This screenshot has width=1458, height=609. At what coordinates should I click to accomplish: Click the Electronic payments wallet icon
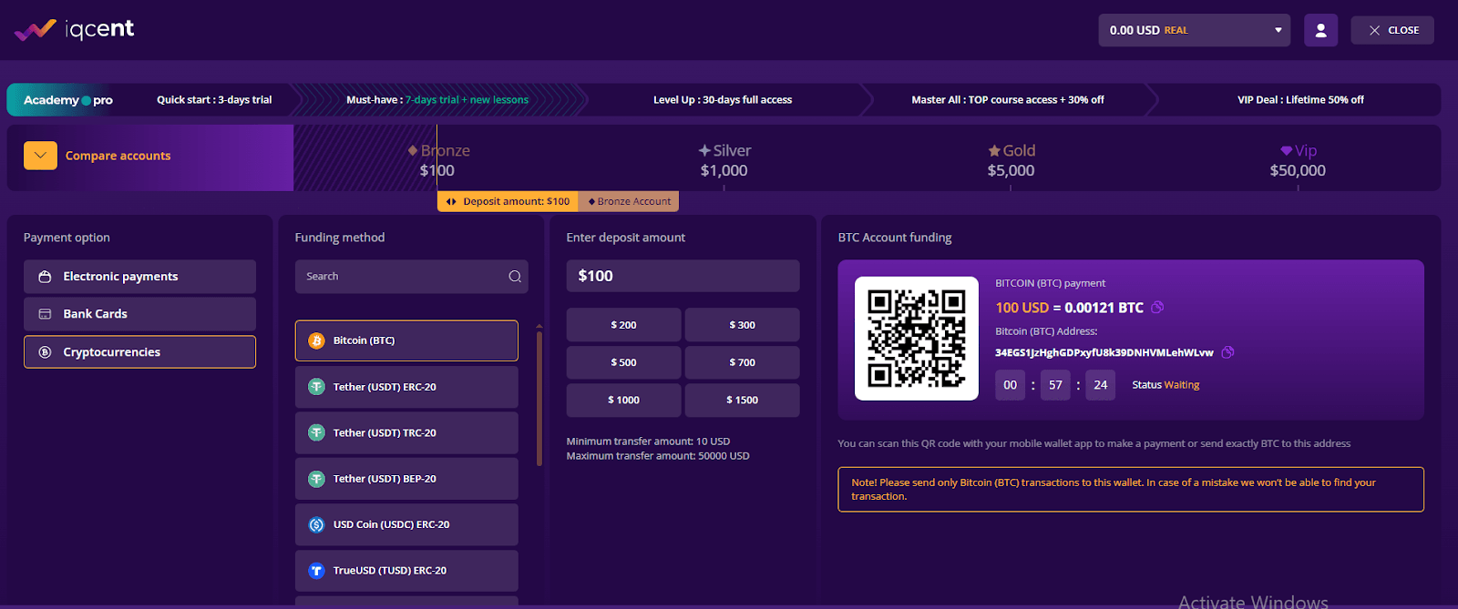[x=45, y=277]
